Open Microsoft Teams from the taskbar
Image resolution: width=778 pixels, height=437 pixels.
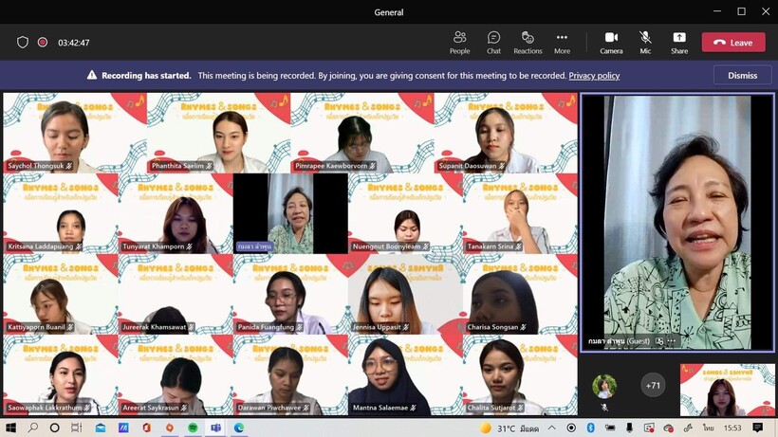point(216,428)
